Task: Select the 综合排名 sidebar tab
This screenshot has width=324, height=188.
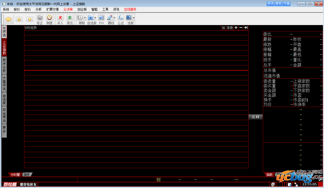Action: tap(4, 115)
